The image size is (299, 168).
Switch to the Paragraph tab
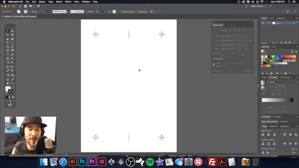click(x=277, y=117)
